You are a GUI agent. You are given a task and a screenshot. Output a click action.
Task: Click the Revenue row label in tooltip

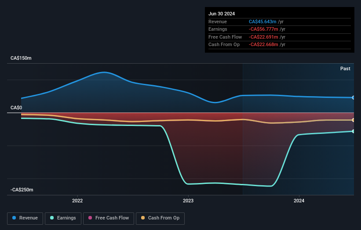218,22
